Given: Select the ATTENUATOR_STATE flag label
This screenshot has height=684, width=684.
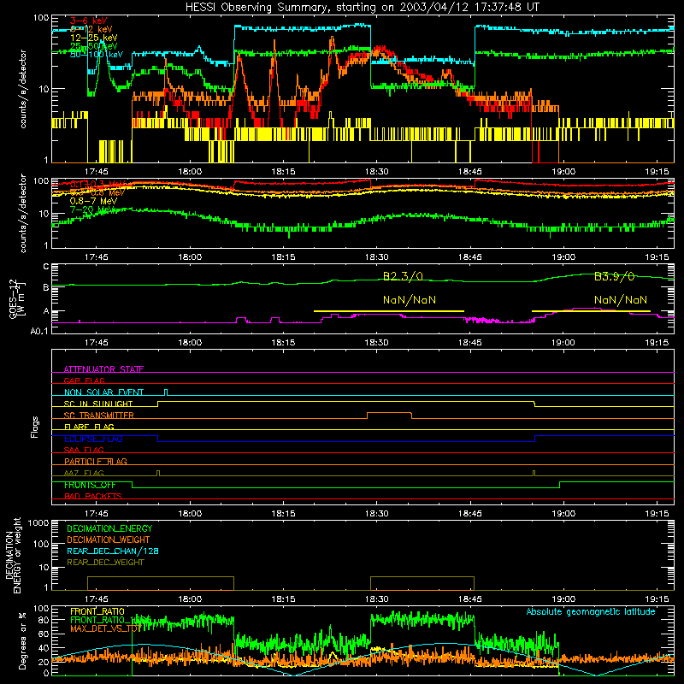Looking at the screenshot, I should pyautogui.click(x=103, y=369).
